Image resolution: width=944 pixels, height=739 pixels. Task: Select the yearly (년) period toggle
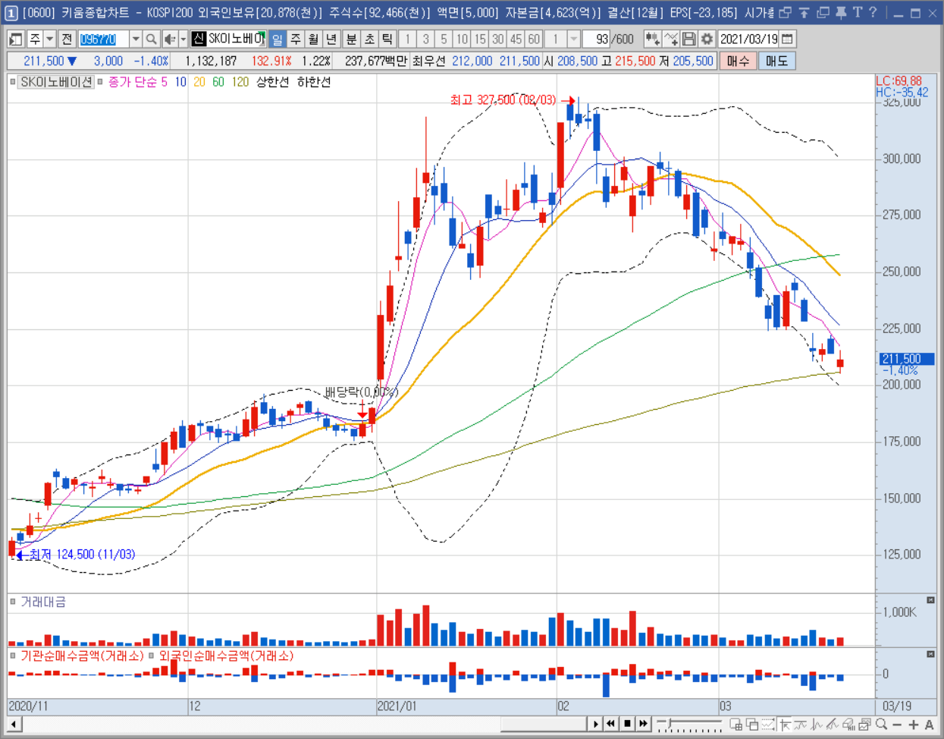[331, 39]
